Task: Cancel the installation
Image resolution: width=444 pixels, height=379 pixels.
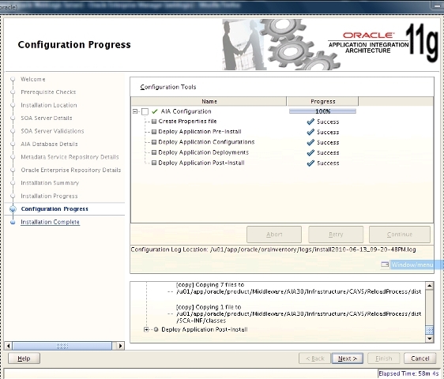Action: coord(420,358)
